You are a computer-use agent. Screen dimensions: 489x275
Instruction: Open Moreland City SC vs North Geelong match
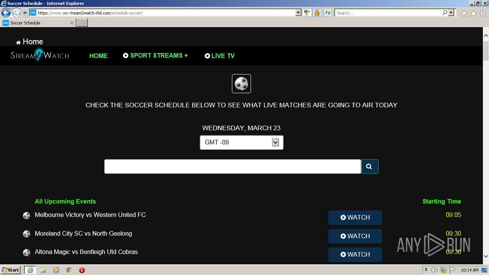[x=83, y=234]
